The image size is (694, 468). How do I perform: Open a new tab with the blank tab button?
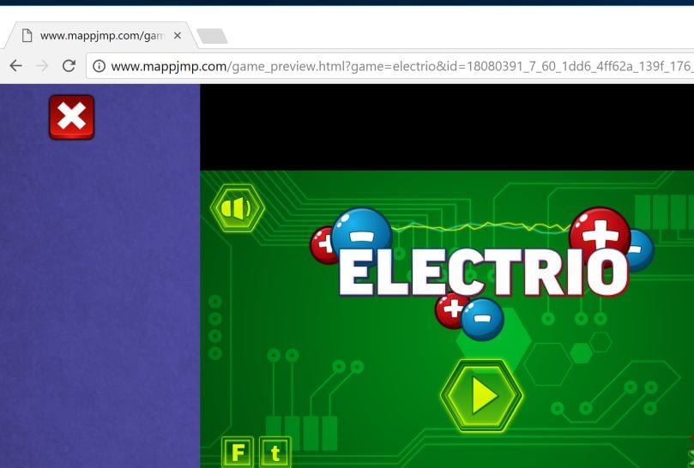tap(212, 36)
